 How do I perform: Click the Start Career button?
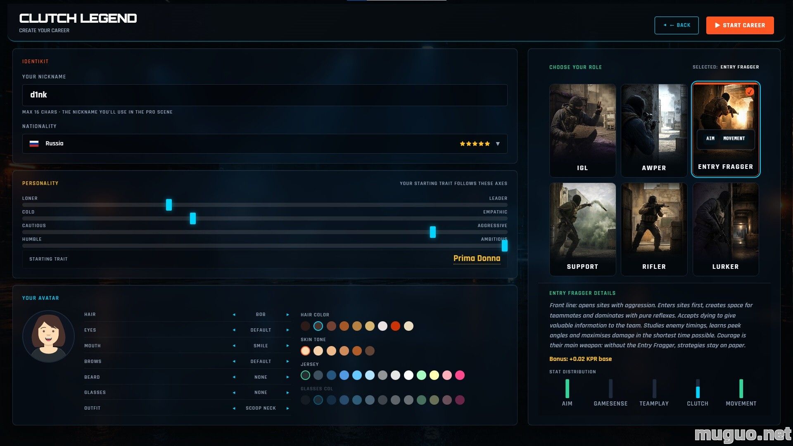(x=740, y=25)
